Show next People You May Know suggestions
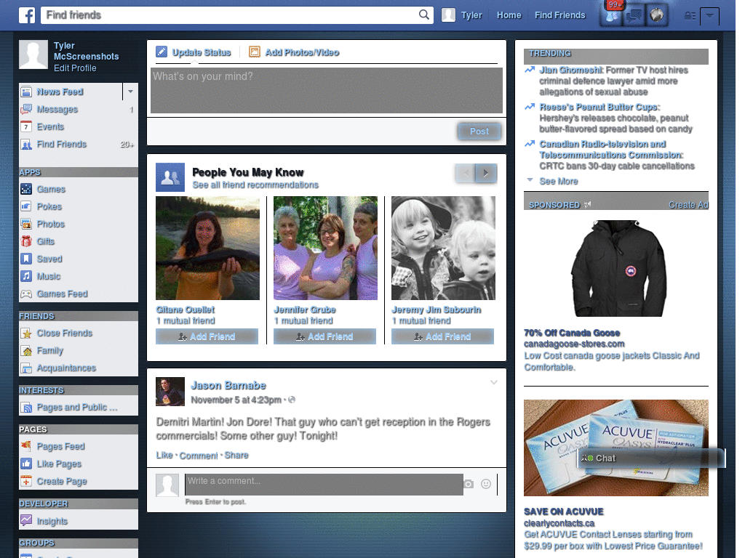The width and height of the screenshot is (745, 558). 487,173
